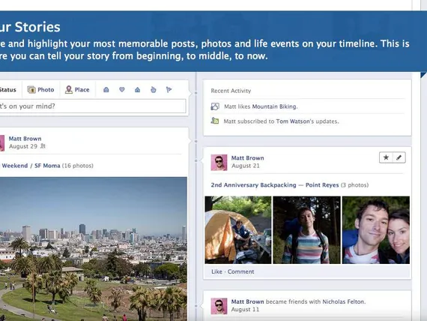Viewport: 427px width, 321px height.
Task: Click the milestone flag icon in composer
Action: (x=169, y=89)
